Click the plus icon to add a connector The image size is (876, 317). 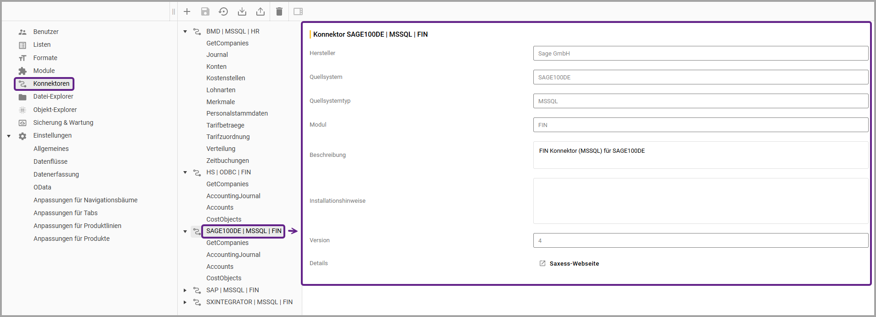[187, 11]
